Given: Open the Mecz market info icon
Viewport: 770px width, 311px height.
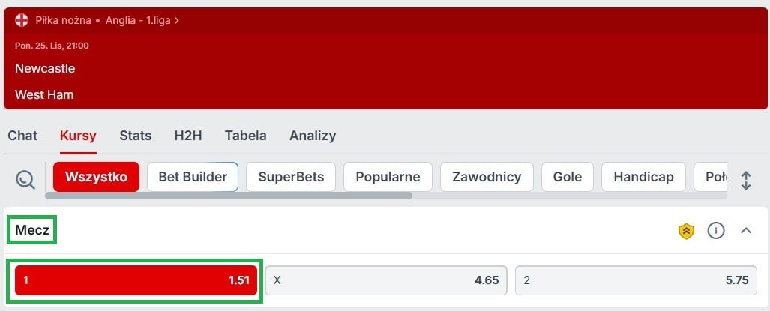Looking at the screenshot, I should pyautogui.click(x=716, y=230).
